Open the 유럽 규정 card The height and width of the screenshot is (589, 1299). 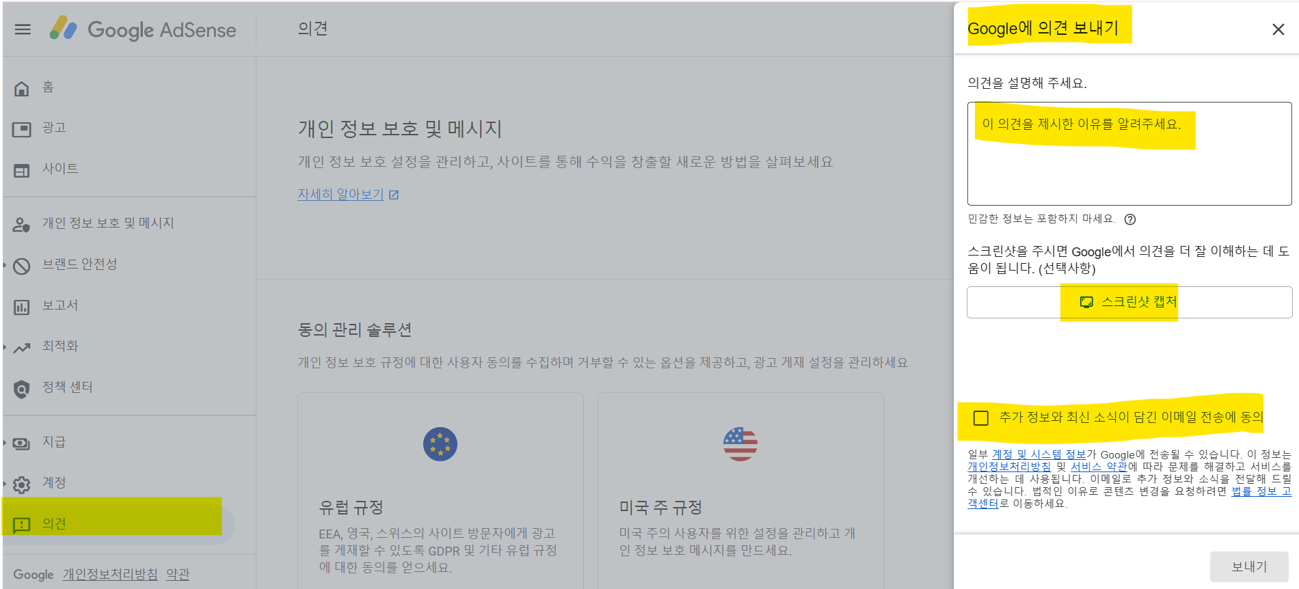tap(440, 491)
